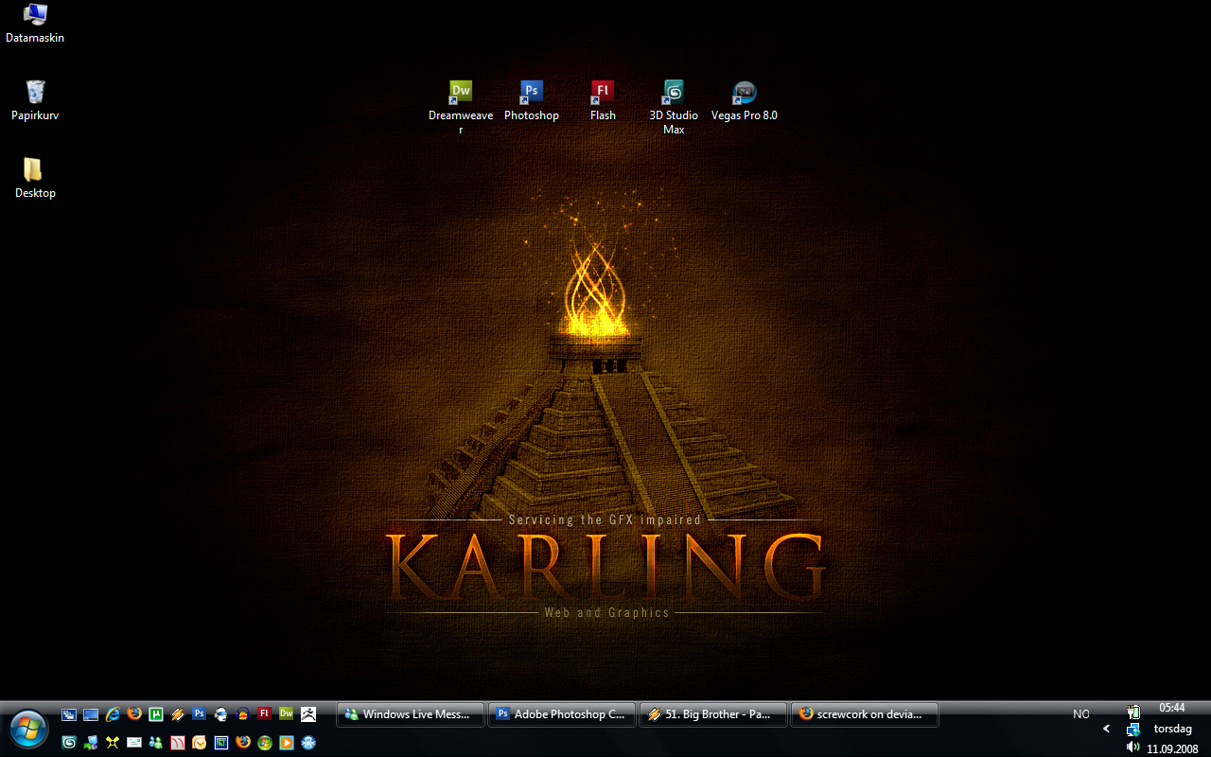Click the headphones audio editor Quick Launch icon

tap(243, 714)
